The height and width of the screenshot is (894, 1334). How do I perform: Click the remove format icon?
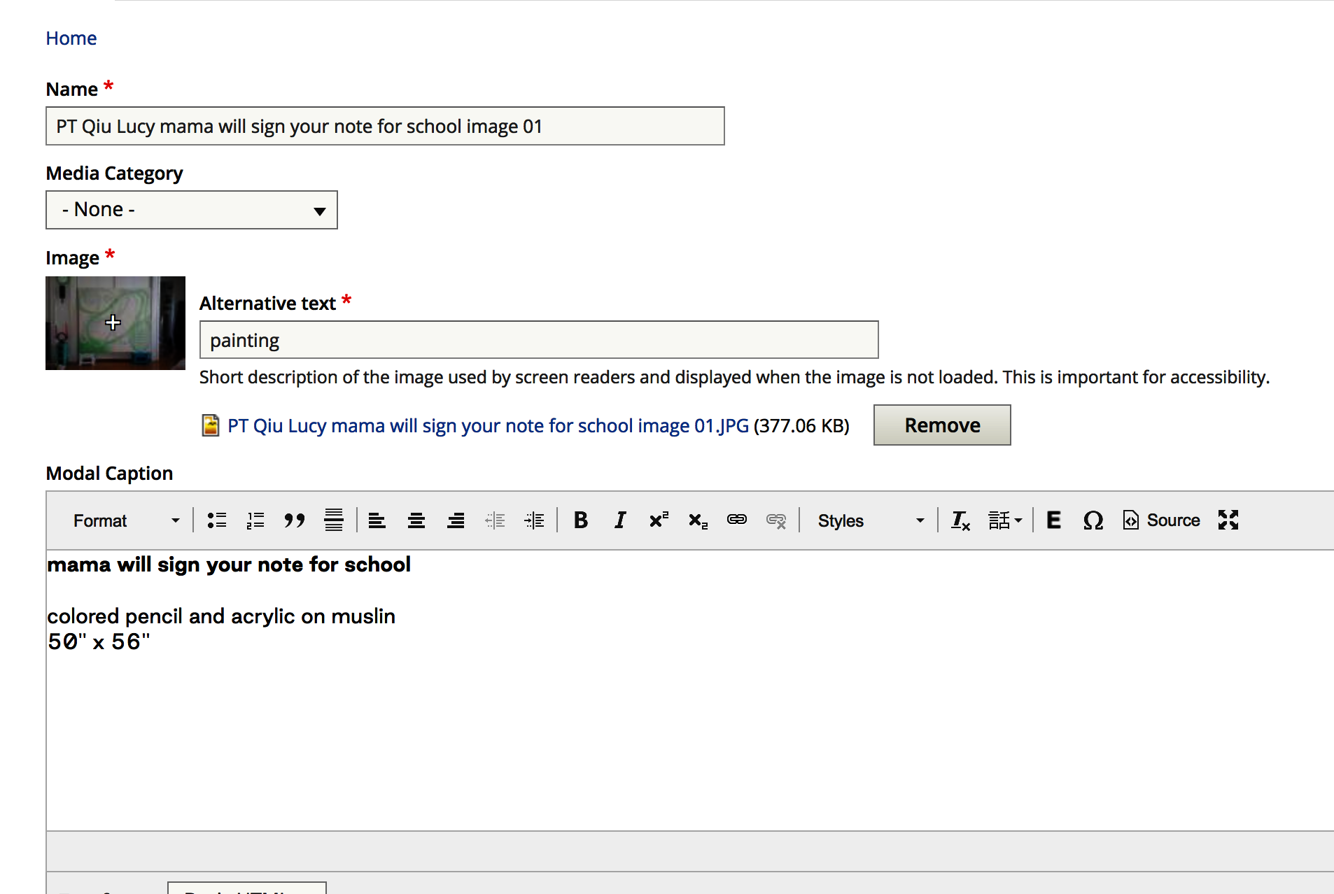[x=960, y=520]
